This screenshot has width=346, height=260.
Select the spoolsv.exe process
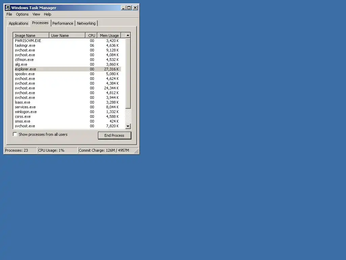68,74
